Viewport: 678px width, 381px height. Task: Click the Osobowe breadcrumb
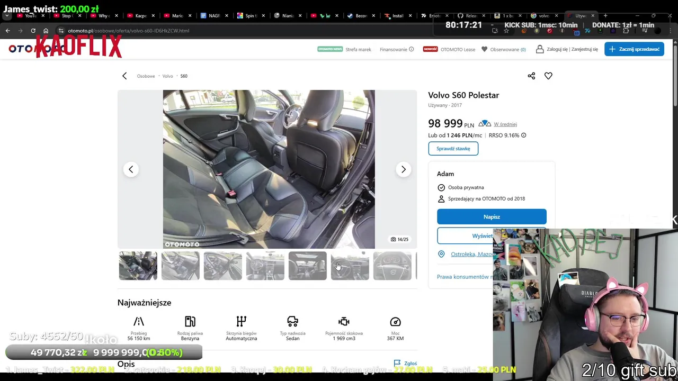pyautogui.click(x=146, y=76)
